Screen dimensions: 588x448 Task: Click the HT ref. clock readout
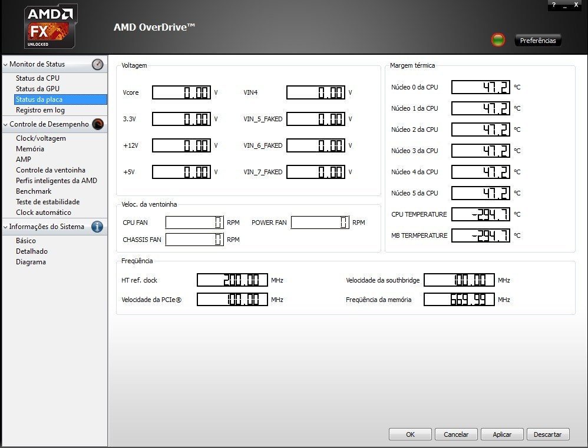coord(233,280)
